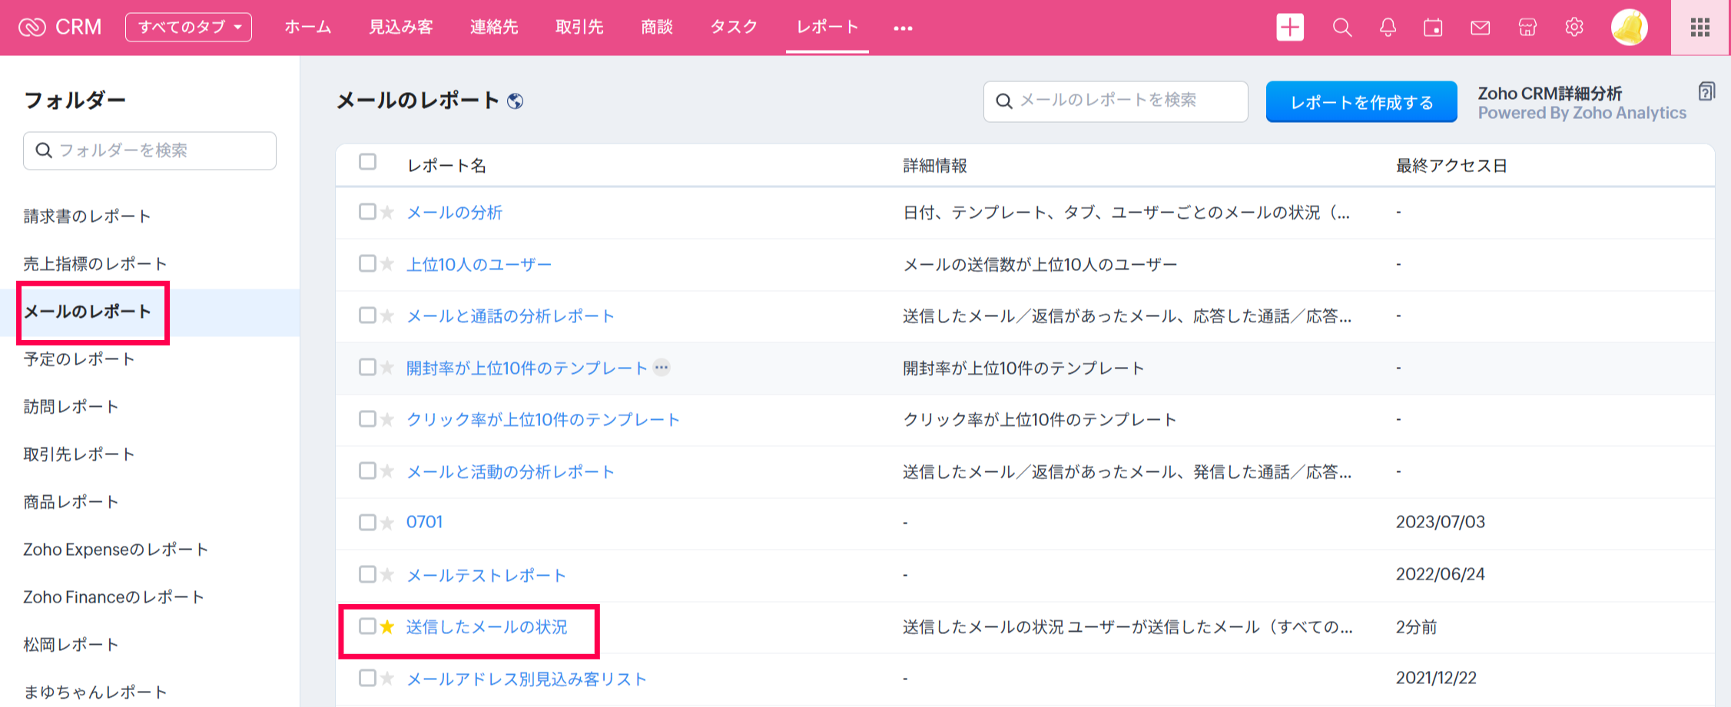Select the checkbox for メールの分析 report
Viewport: 1731px width, 707px height.
tap(367, 212)
